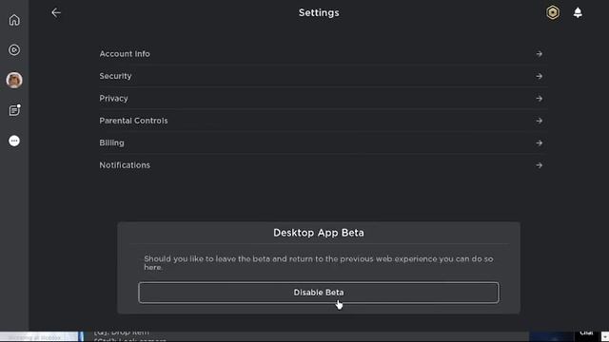Click the Disable Beta button
The image size is (609, 342).
tap(319, 293)
